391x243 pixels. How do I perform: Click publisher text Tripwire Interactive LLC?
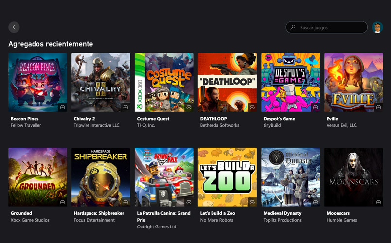point(96,125)
